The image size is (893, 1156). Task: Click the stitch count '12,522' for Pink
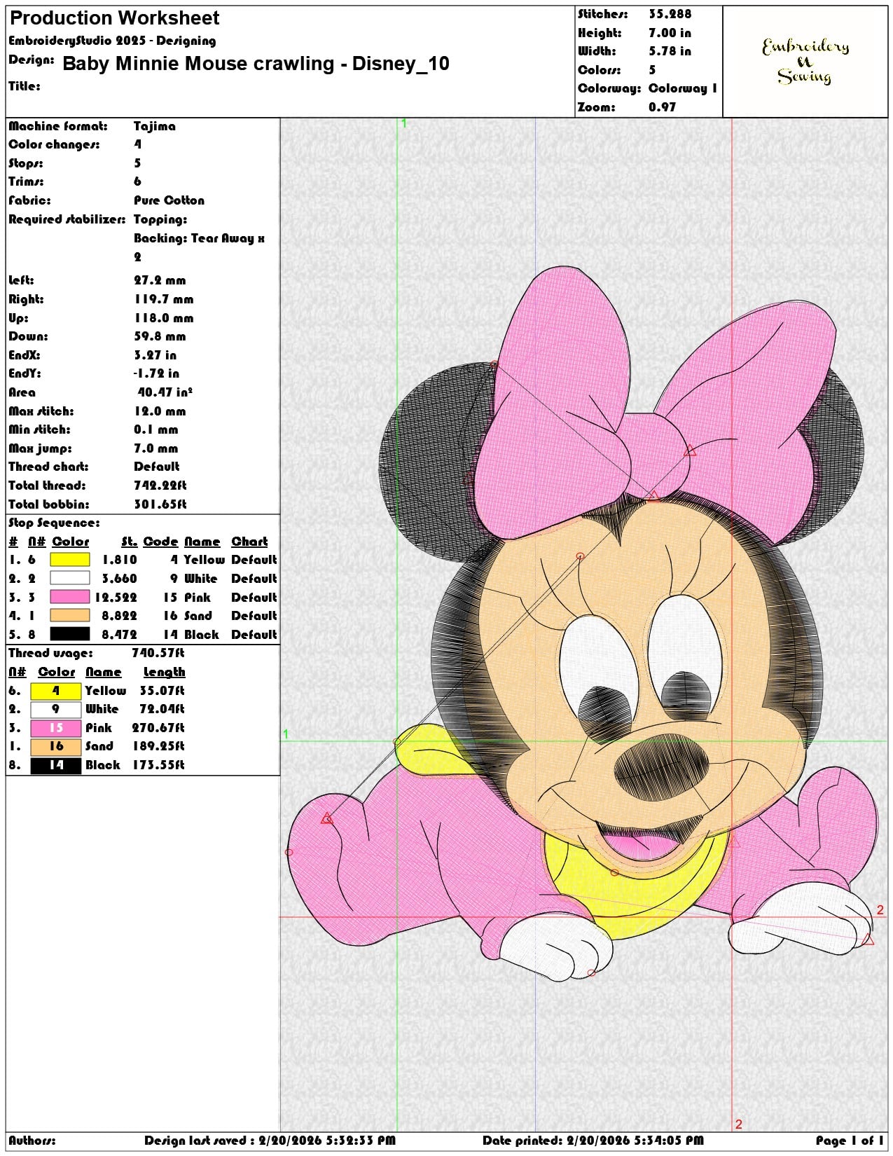tap(116, 598)
